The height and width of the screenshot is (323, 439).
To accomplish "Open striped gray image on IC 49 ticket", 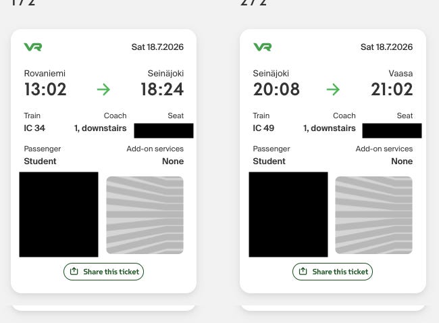I will pos(373,215).
